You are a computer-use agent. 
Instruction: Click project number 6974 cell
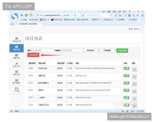[x=31, y=105]
